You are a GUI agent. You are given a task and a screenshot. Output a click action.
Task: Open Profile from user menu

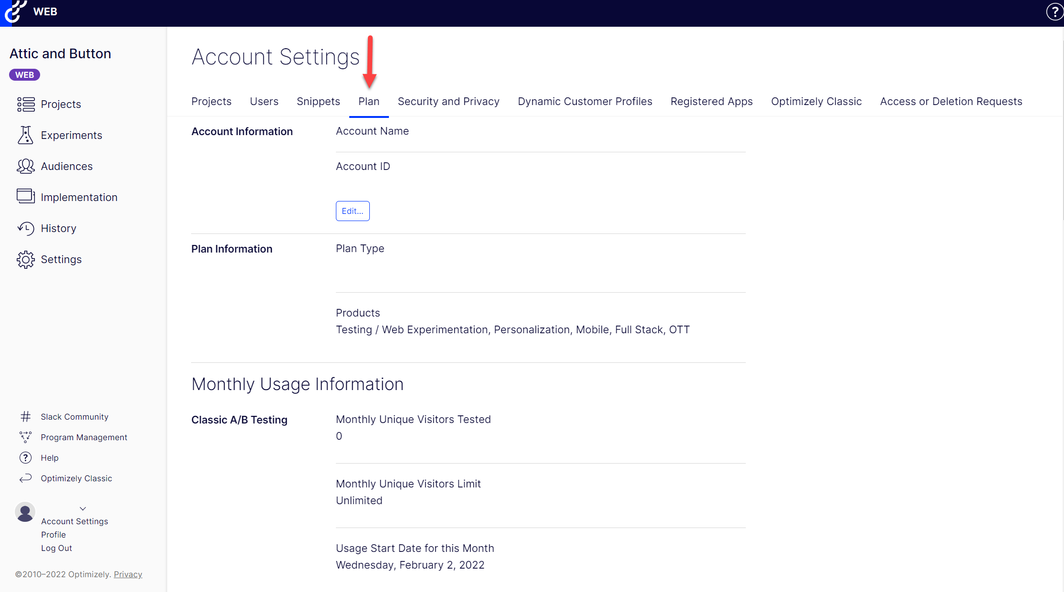[54, 535]
